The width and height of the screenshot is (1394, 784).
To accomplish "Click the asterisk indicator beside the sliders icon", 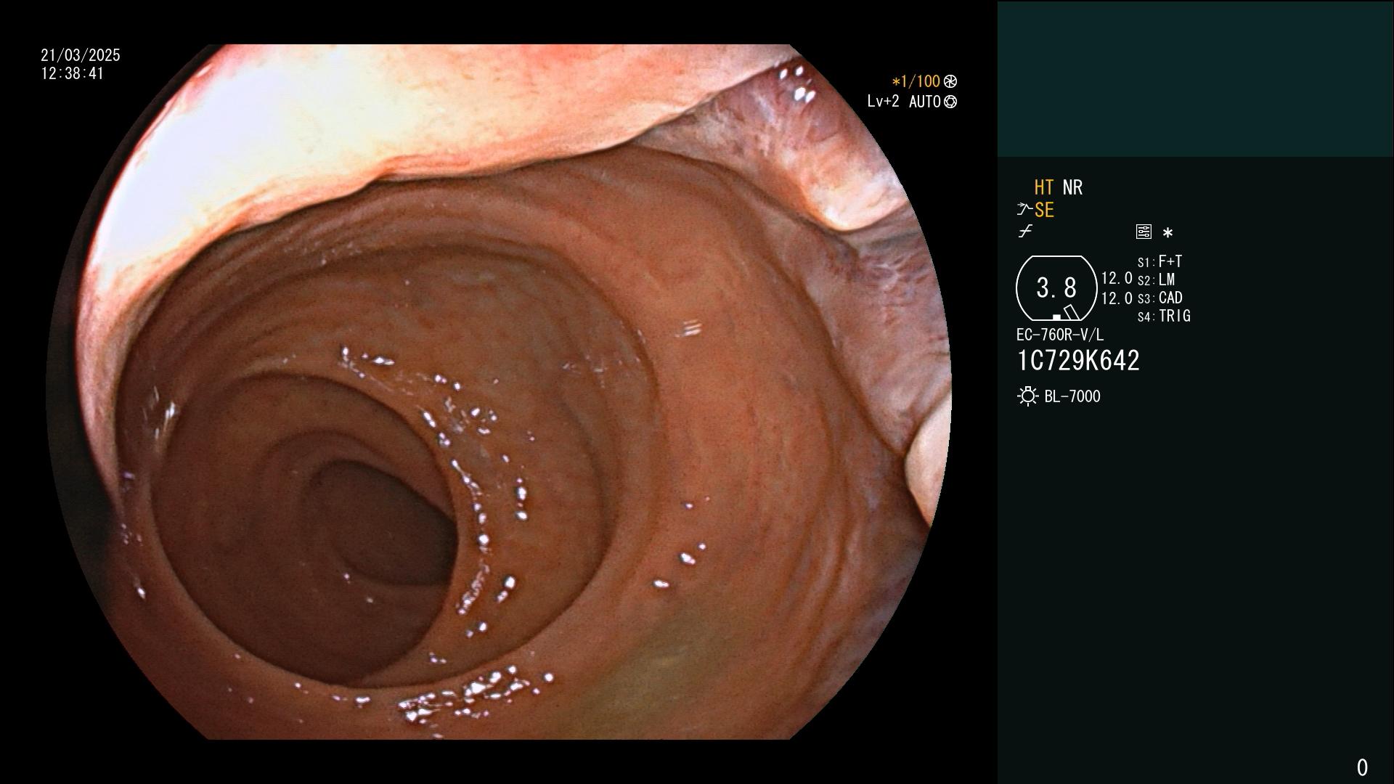I will click(x=1167, y=233).
